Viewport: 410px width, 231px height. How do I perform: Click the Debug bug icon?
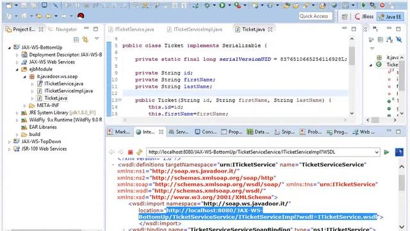[207, 5]
